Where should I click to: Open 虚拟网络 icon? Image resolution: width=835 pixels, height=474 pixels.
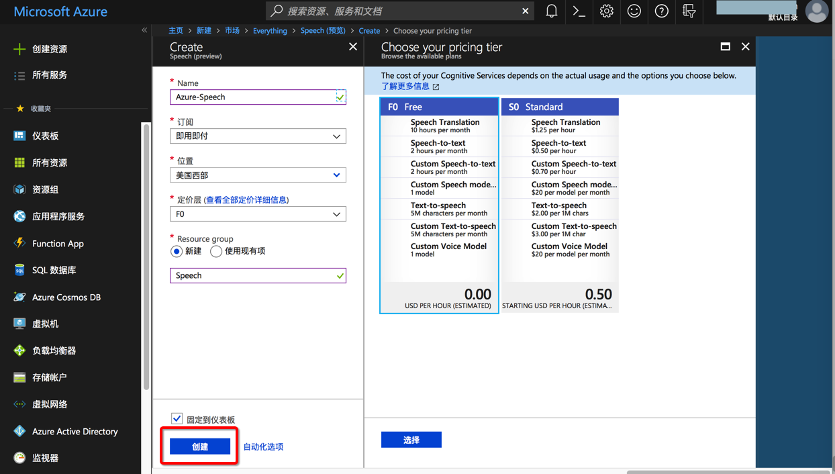tap(19, 404)
